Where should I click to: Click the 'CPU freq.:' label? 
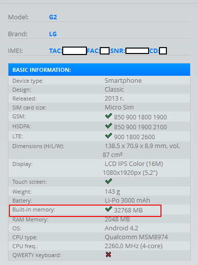tap(25, 246)
